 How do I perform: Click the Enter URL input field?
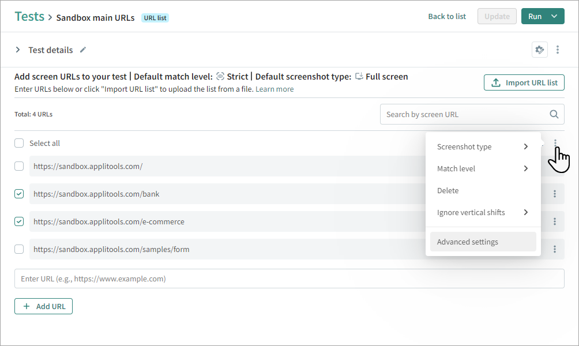click(x=289, y=279)
